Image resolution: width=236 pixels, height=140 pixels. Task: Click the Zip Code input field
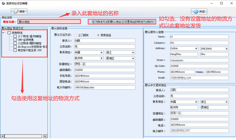point(199,66)
